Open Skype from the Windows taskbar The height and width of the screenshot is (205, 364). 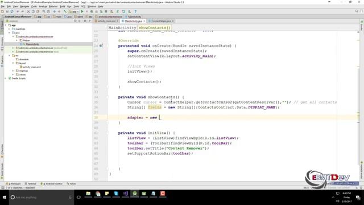[x=116, y=194]
